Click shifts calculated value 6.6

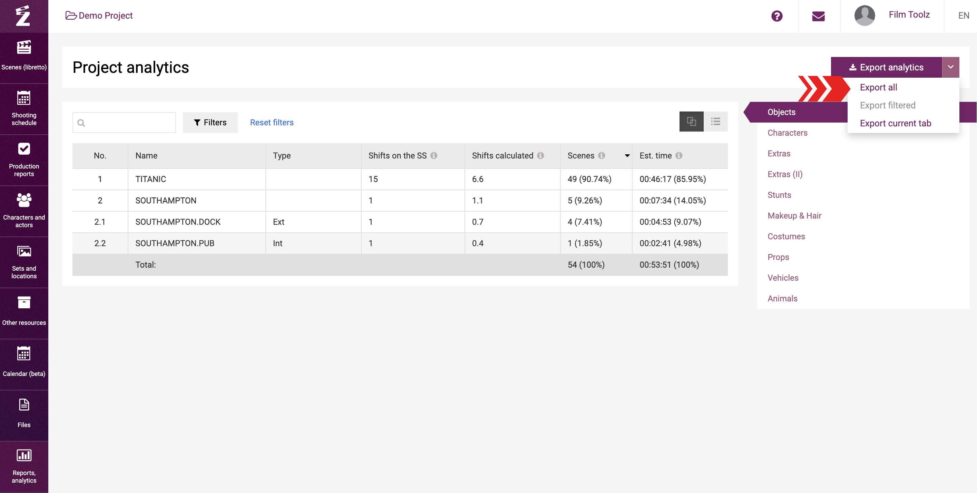[478, 179]
